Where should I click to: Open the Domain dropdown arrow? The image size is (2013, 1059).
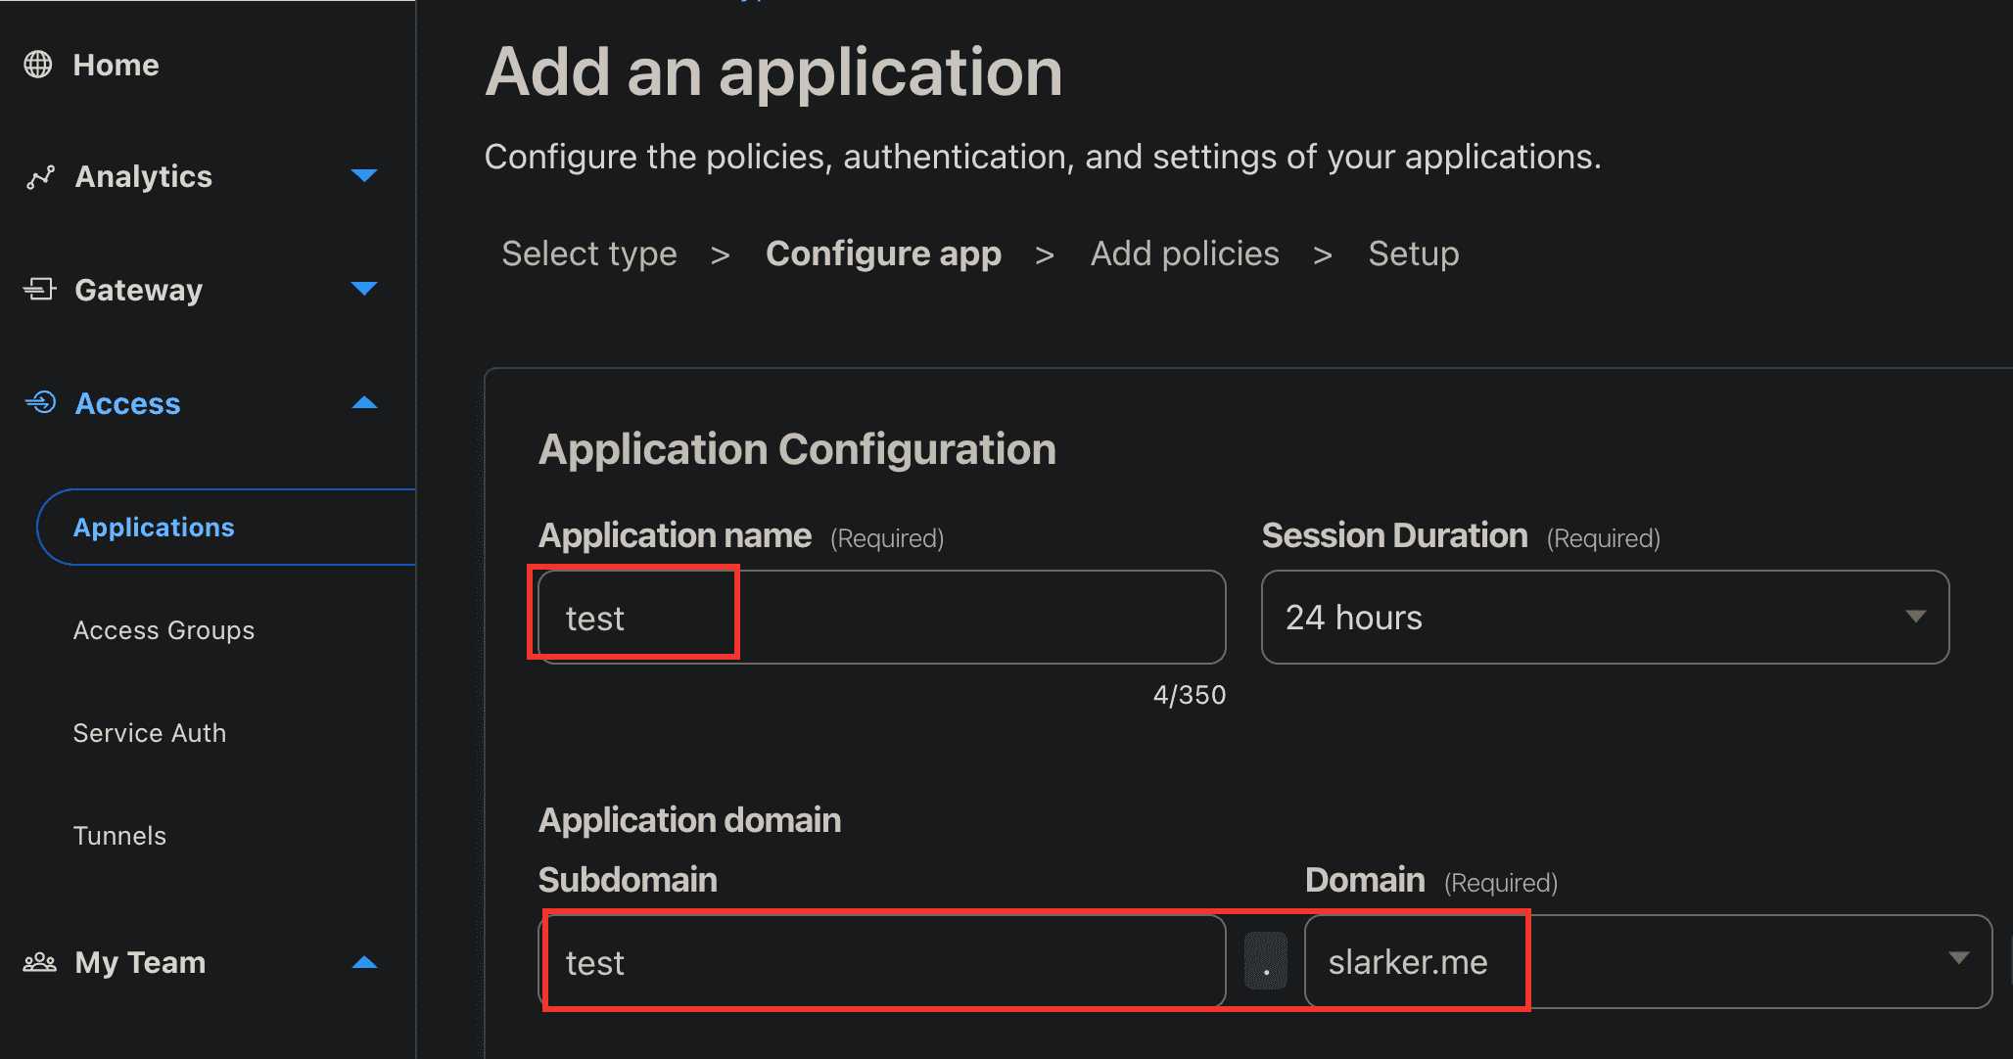point(1958,959)
